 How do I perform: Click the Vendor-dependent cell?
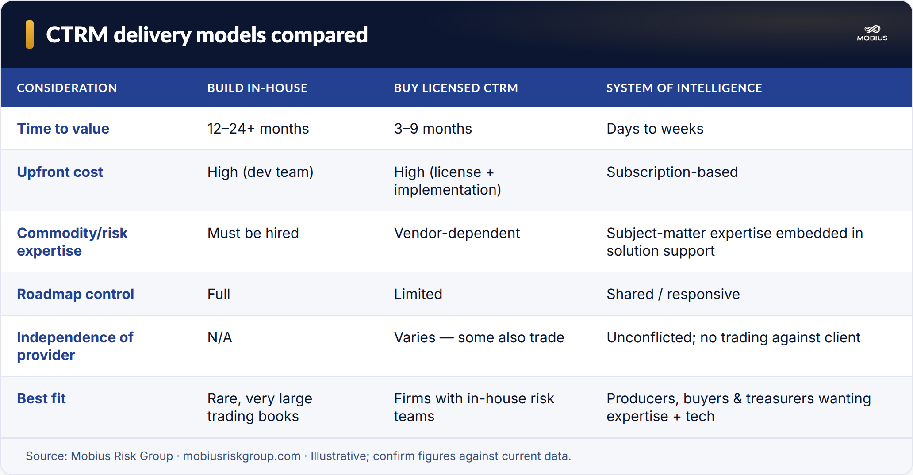click(457, 233)
